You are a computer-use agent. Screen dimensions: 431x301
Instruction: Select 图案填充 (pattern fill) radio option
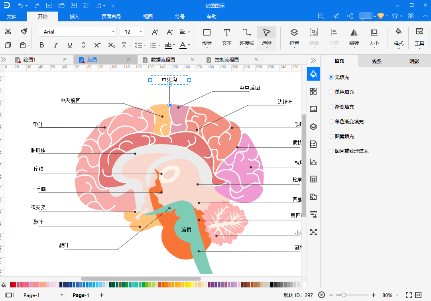tap(331, 136)
